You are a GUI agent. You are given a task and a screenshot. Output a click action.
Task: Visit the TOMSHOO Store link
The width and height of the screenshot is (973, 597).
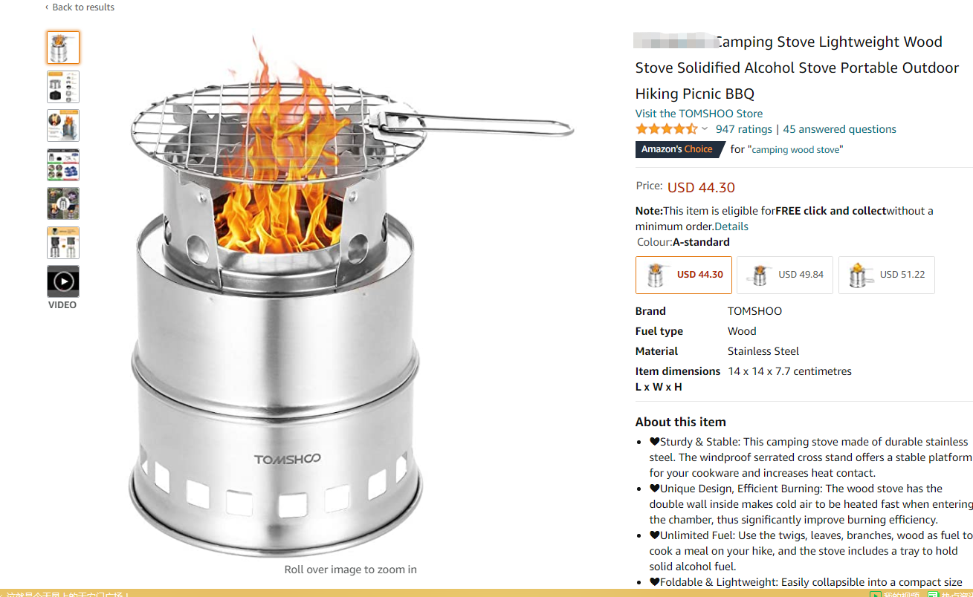[699, 114]
